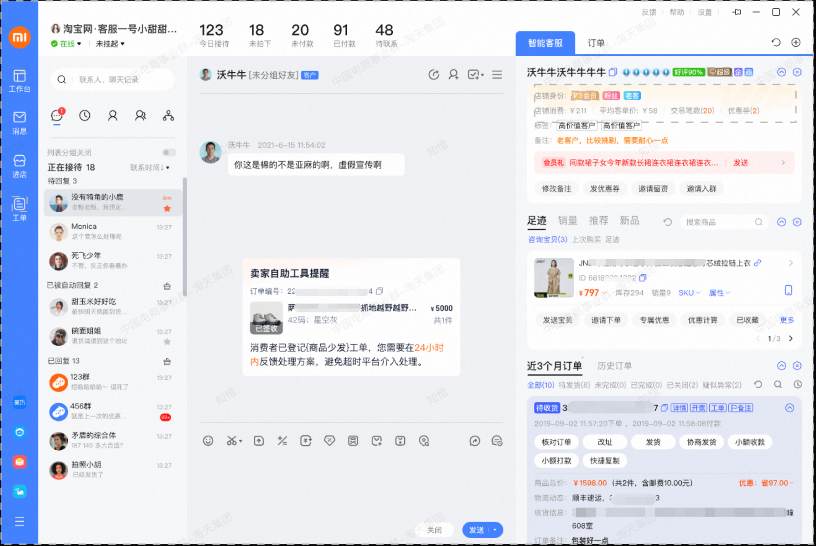Click the pin window icon in title bar
Screen dimensions: 816x546
(x=737, y=12)
